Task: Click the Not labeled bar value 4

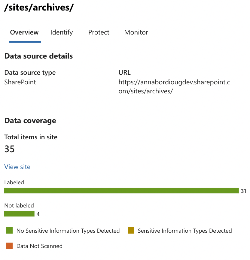Action: coord(38,214)
